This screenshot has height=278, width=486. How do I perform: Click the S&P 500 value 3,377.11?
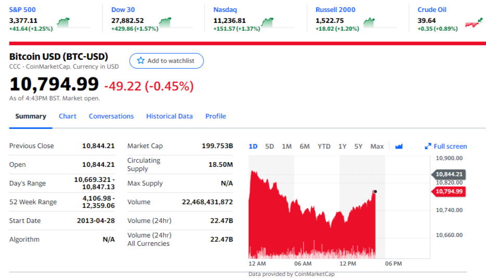tap(23, 21)
